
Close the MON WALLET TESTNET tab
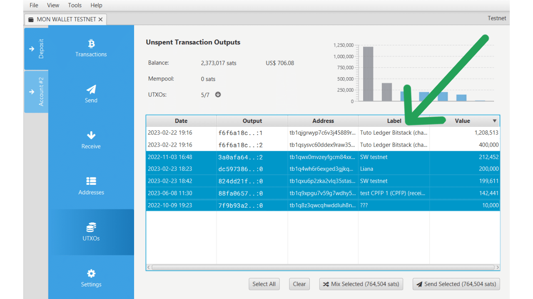pyautogui.click(x=100, y=20)
